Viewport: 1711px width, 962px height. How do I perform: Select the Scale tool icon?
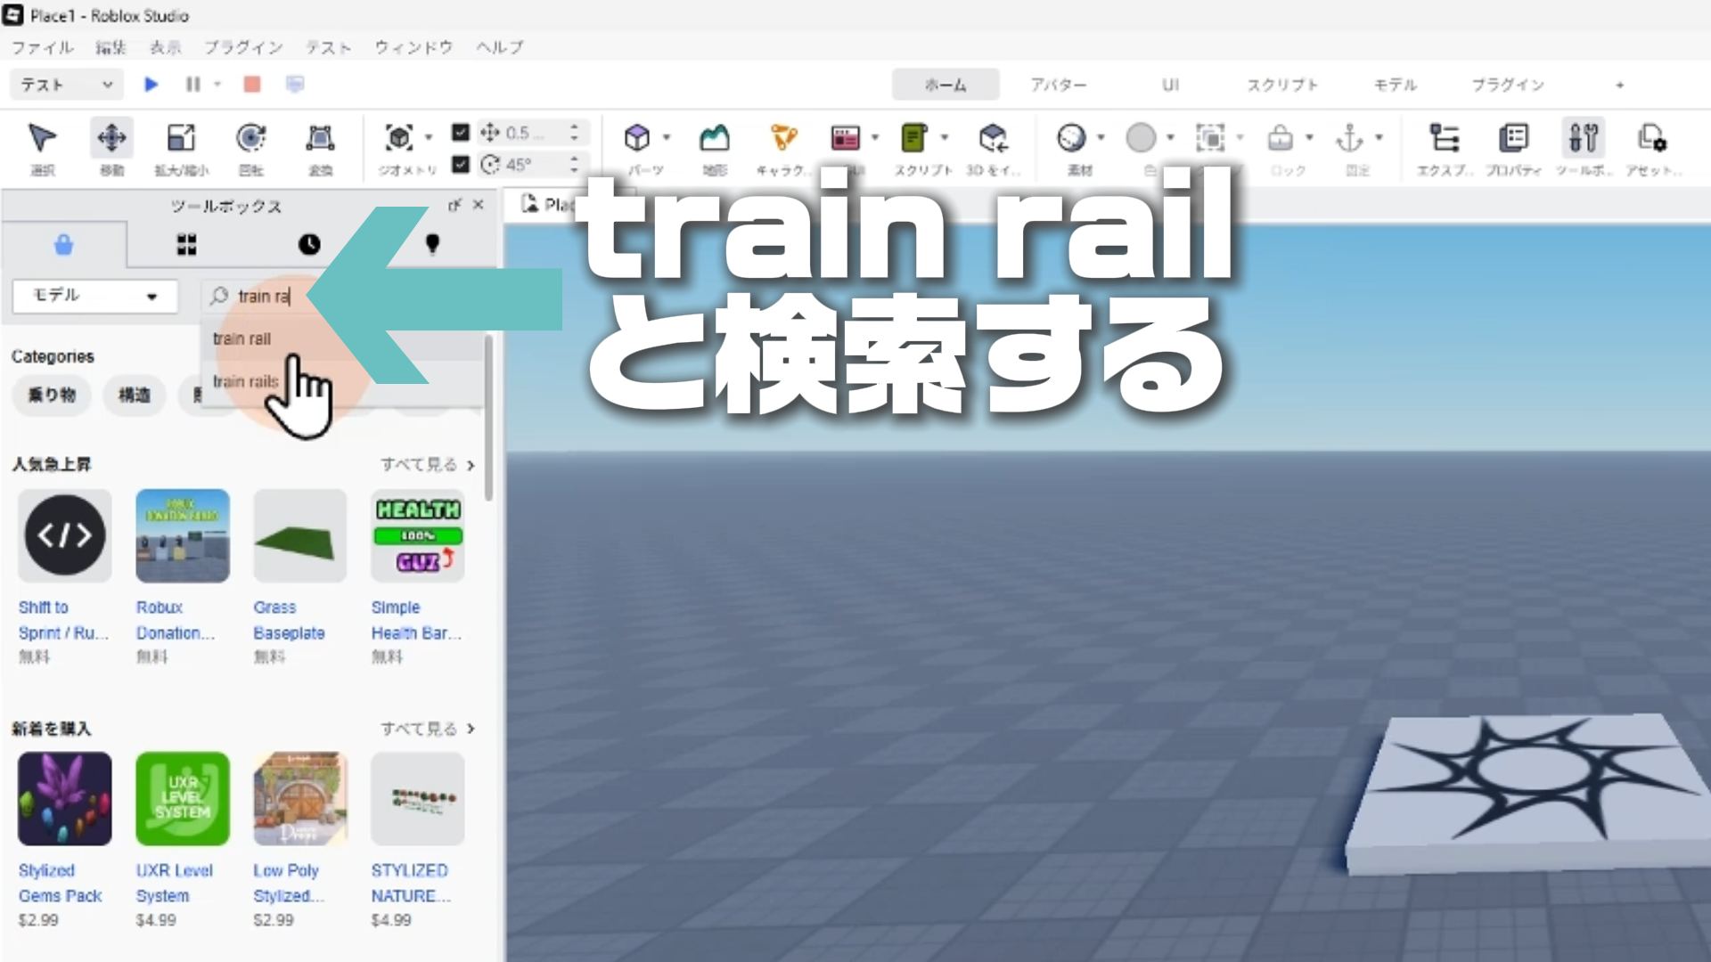point(181,138)
